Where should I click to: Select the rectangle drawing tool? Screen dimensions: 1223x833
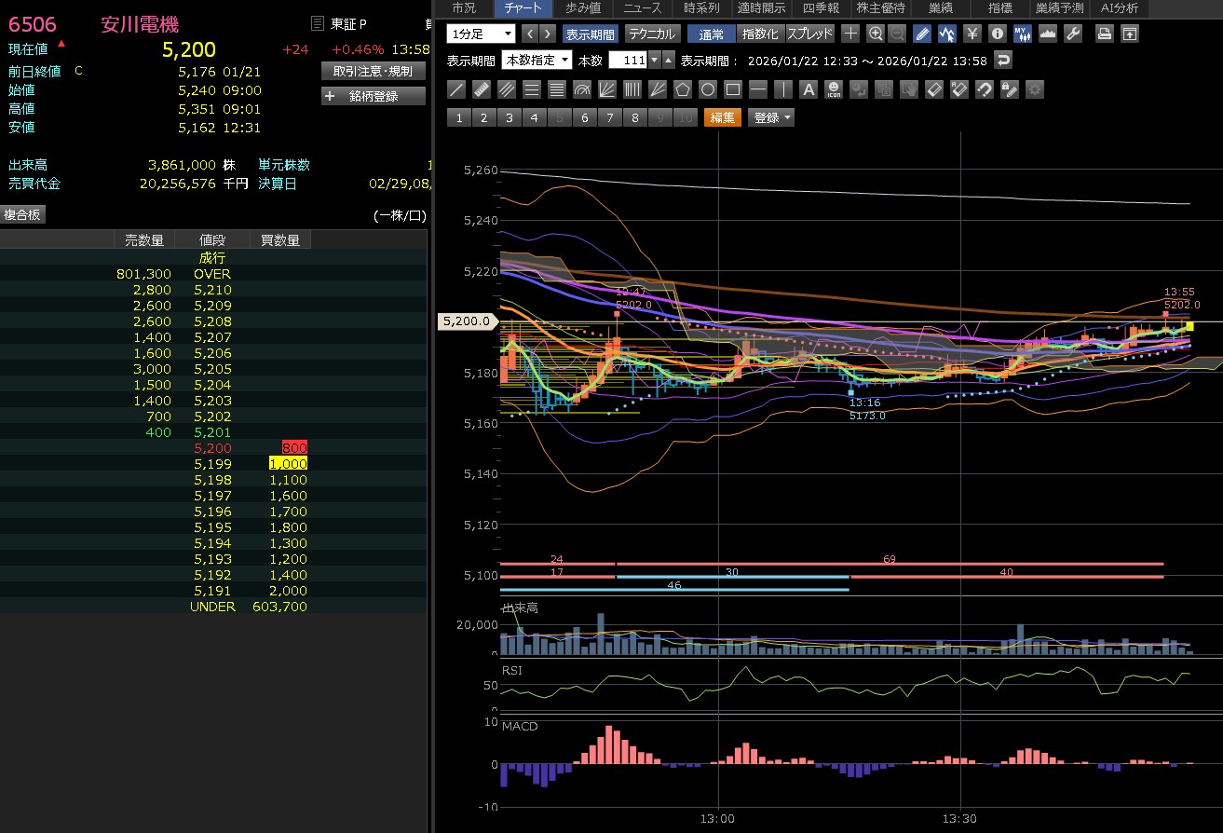tap(733, 89)
